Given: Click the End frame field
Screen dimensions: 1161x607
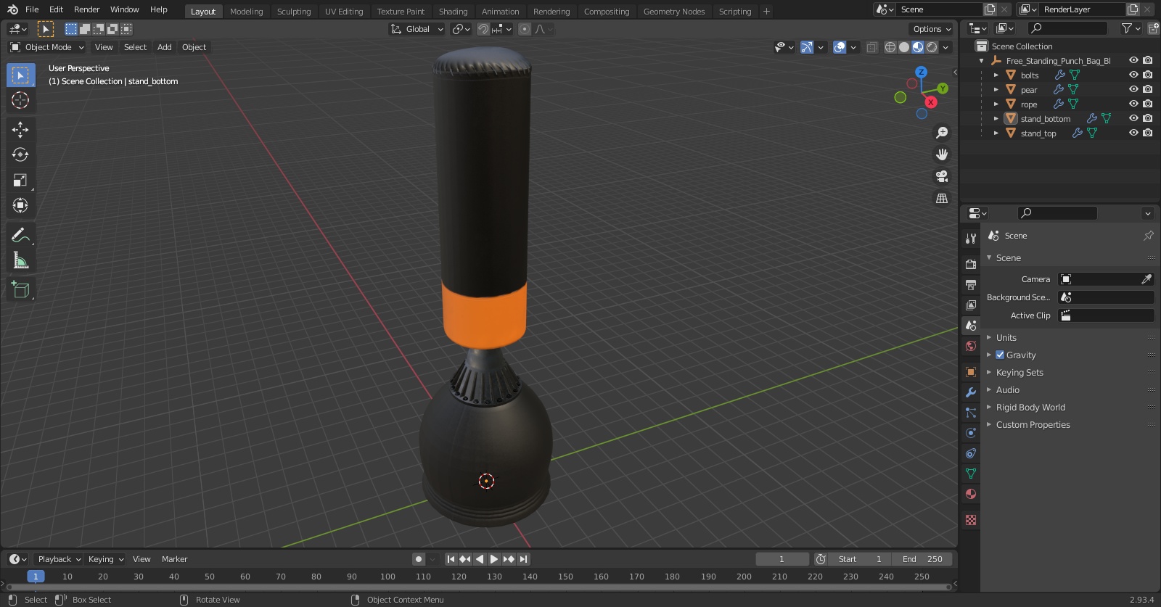Looking at the screenshot, I should point(922,559).
